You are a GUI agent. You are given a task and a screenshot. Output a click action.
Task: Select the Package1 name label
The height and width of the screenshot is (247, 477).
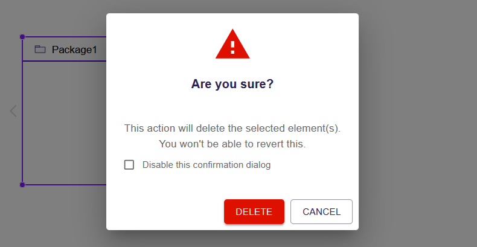(x=74, y=50)
